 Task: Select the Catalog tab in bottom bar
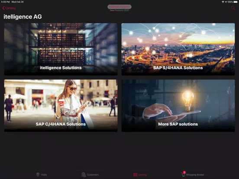coord(140,175)
